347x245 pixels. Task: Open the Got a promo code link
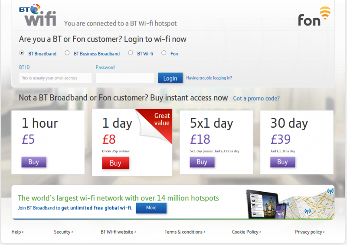pos(256,98)
